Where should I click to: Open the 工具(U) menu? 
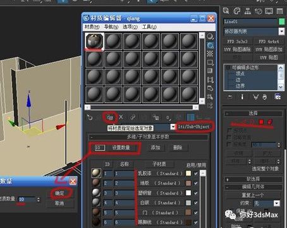[149, 27]
